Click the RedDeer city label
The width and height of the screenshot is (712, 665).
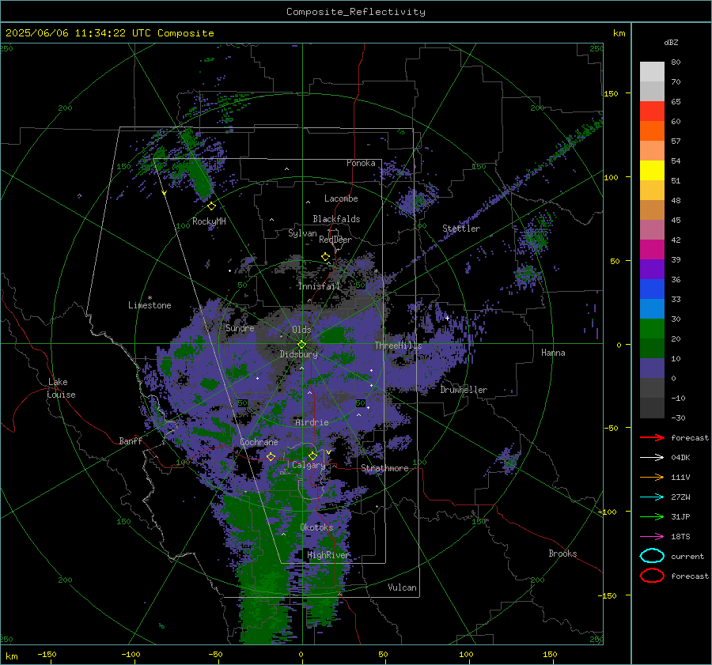pyautogui.click(x=335, y=240)
